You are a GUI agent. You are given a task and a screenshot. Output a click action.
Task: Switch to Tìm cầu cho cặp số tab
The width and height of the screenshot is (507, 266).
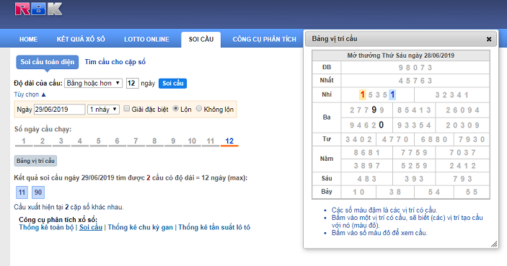(115, 62)
